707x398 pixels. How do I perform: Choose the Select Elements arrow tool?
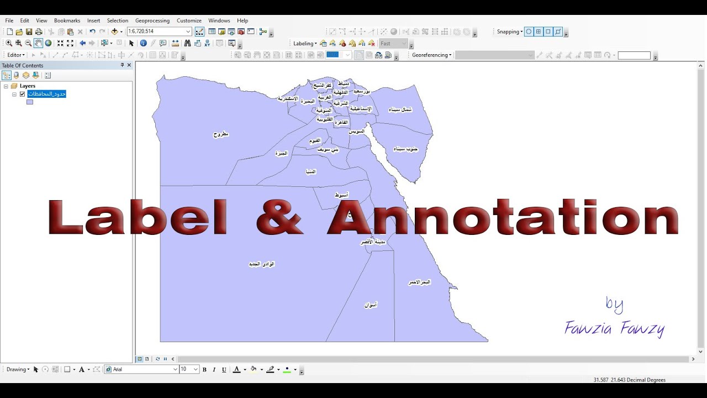[131, 43]
